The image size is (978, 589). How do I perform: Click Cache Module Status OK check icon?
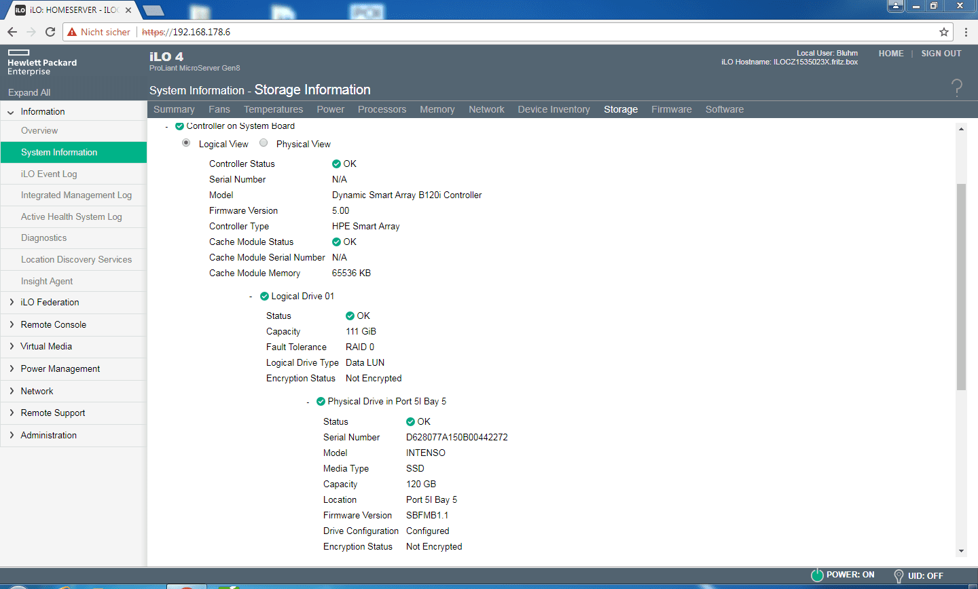point(336,242)
